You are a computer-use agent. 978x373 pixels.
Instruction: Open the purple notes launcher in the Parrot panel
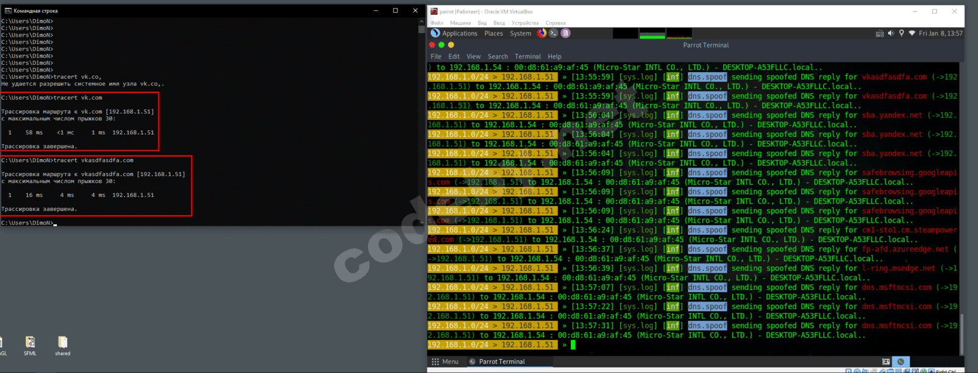[565, 33]
